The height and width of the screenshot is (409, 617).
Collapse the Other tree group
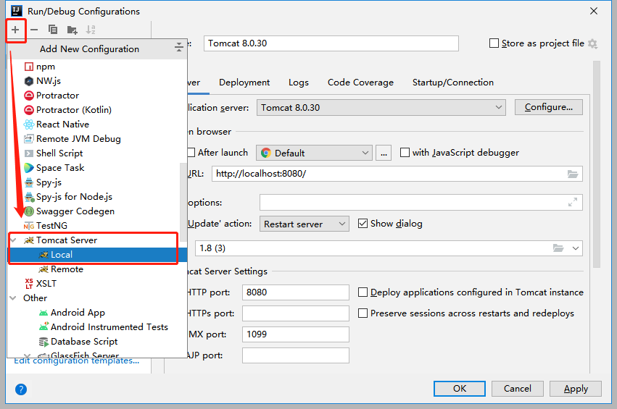coord(13,298)
